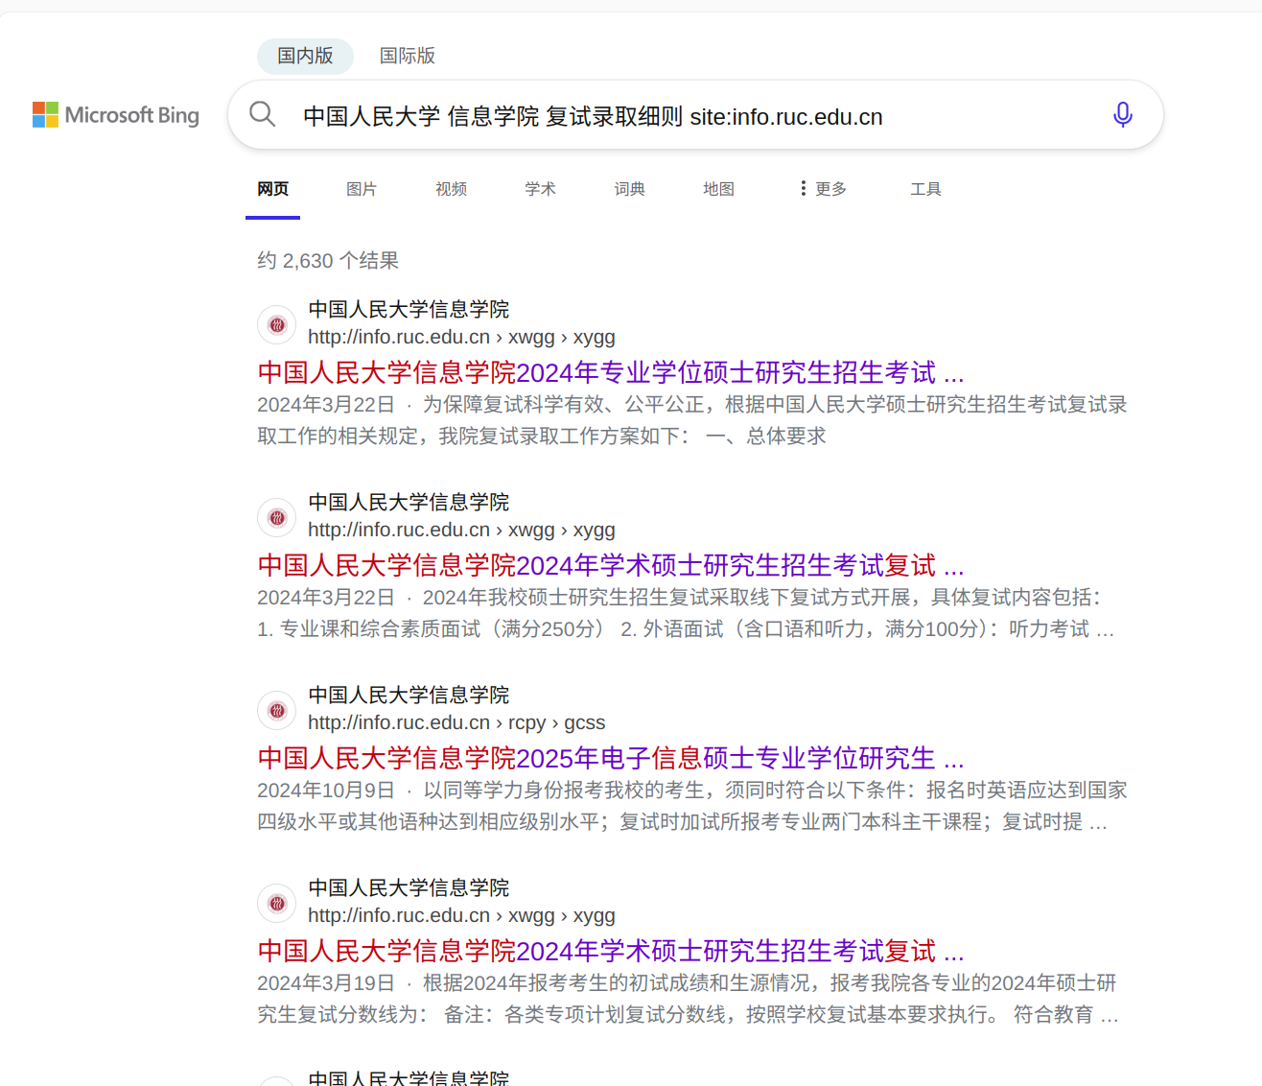Viewport: 1262px width, 1086px height.
Task: Open the result above the 满分250分 snippet
Action: (611, 565)
